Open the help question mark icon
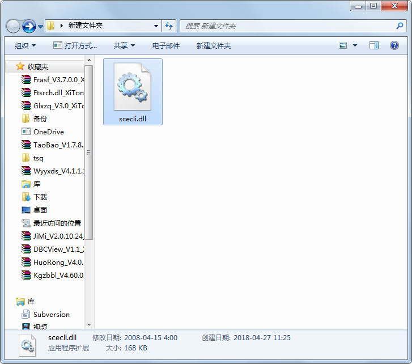The image size is (412, 364). tap(394, 45)
